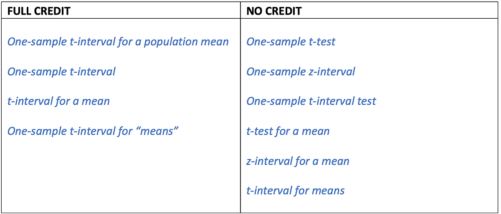Viewport: 501px width, 214px height.
Task: Click the "One-sample z-interval" entry
Action: [x=301, y=72]
